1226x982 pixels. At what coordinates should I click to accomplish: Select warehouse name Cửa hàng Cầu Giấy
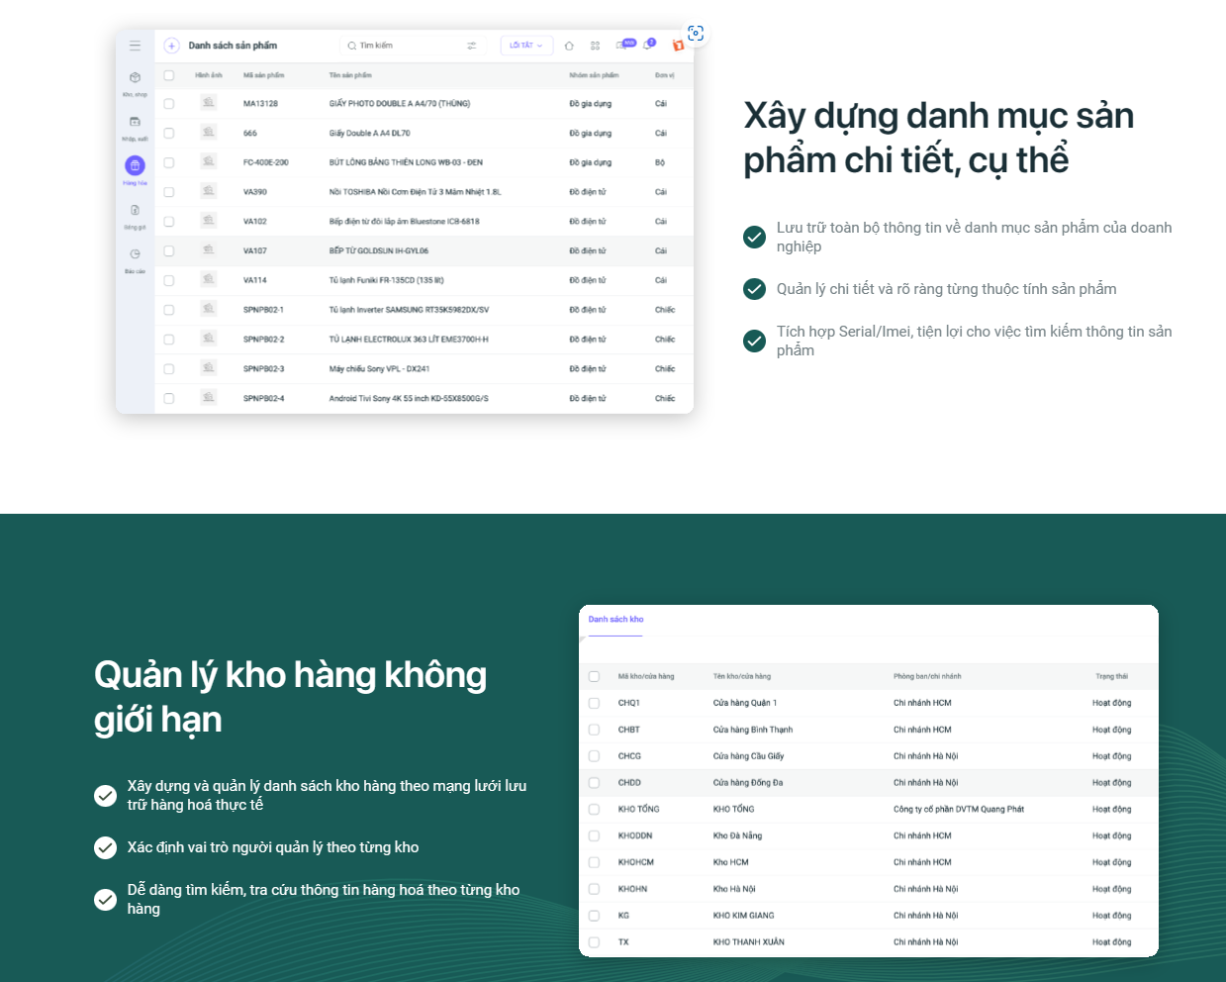tap(748, 756)
